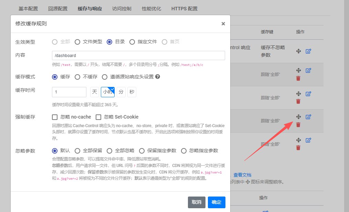Click the 取消 button
The height and width of the screenshot is (212, 349).
coord(197,202)
